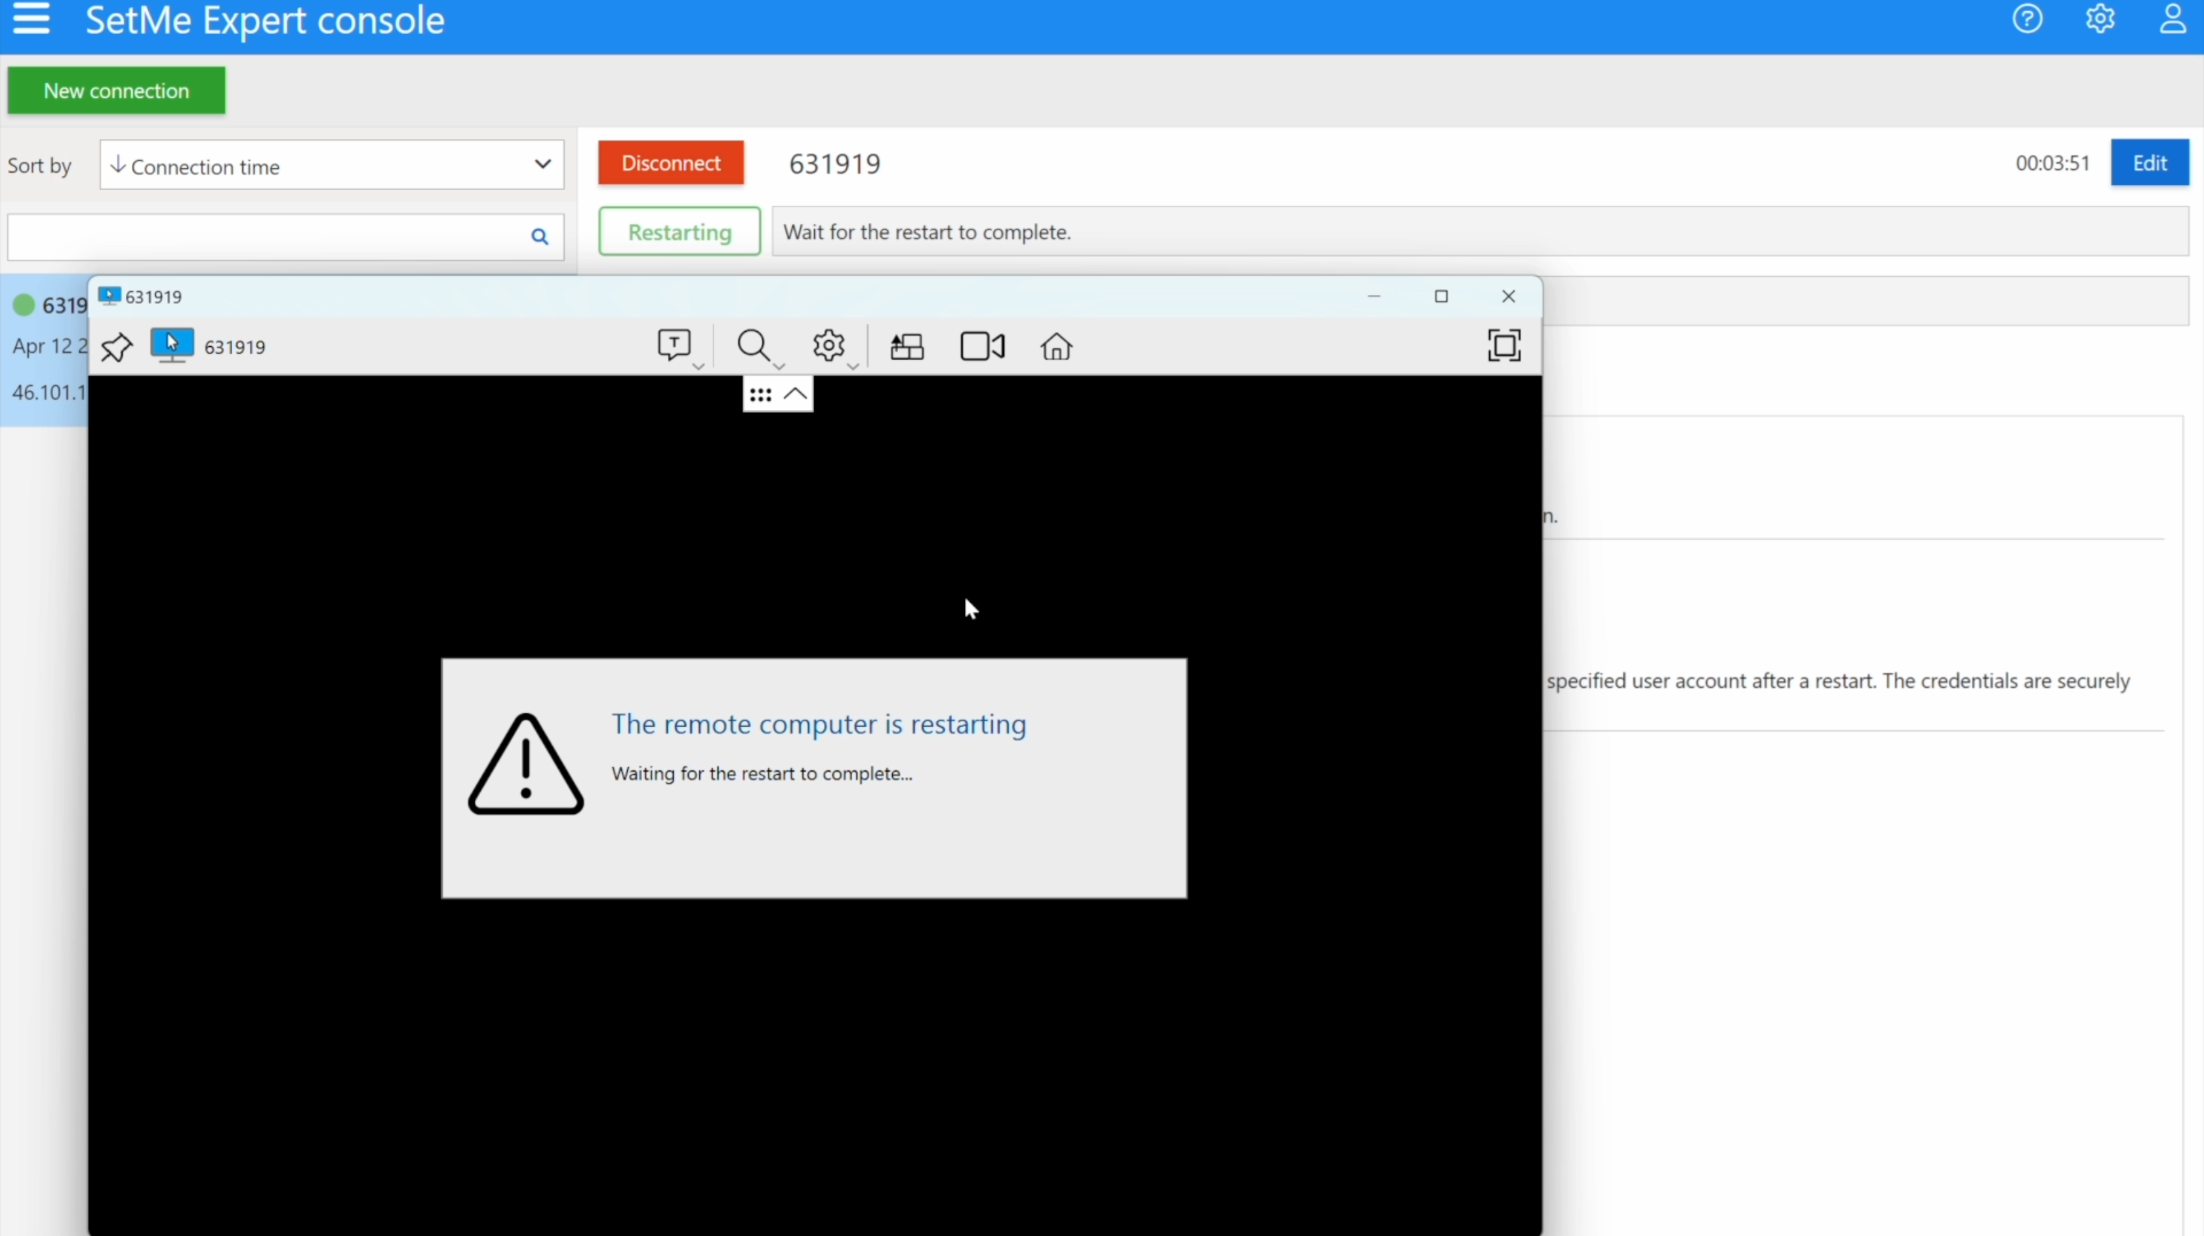Click the file transfer toolbar icon
The height and width of the screenshot is (1236, 2204).
(x=907, y=346)
